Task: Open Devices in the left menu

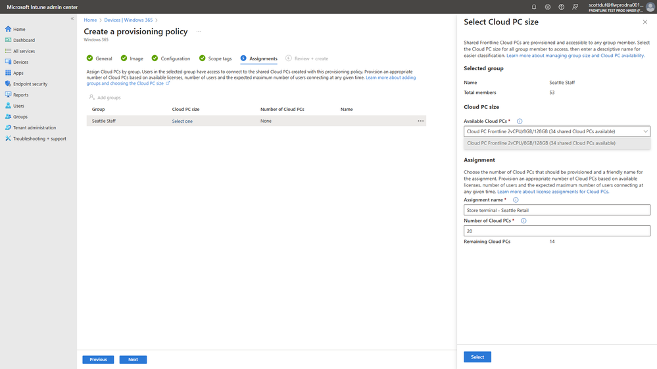Action: coord(20,62)
